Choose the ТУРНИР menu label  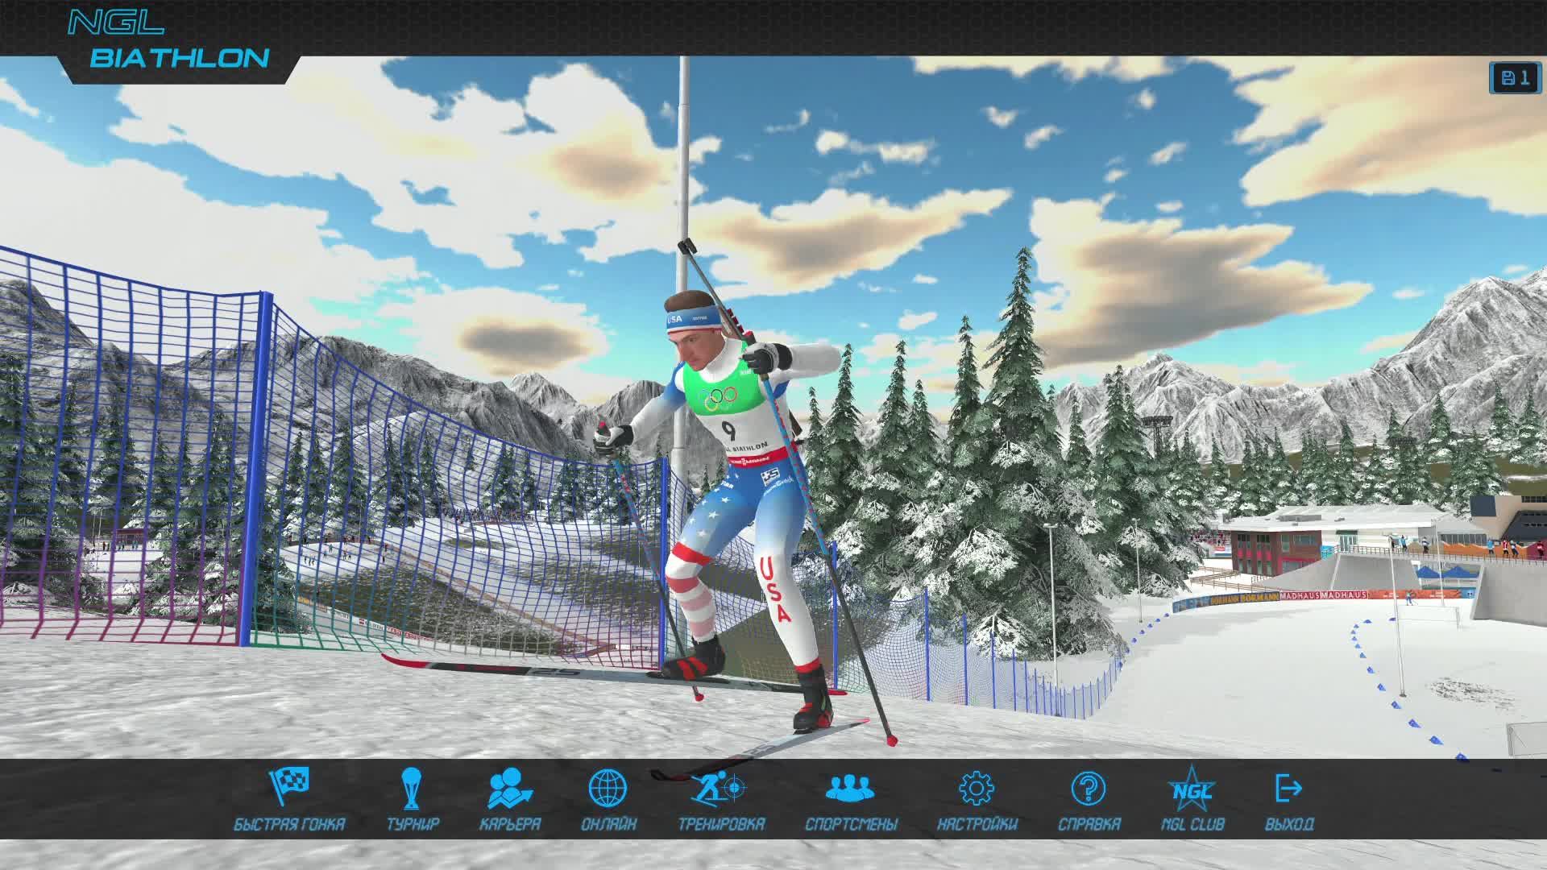(x=413, y=824)
